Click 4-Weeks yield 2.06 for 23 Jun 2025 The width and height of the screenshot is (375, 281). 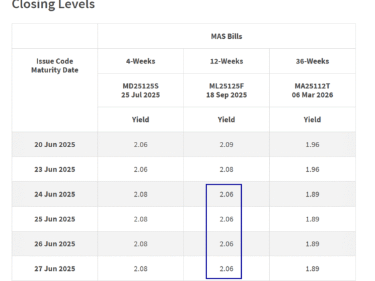click(141, 169)
